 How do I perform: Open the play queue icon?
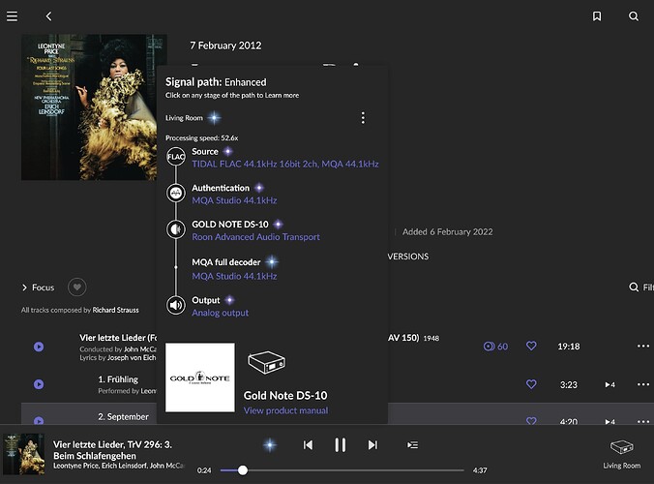412,445
